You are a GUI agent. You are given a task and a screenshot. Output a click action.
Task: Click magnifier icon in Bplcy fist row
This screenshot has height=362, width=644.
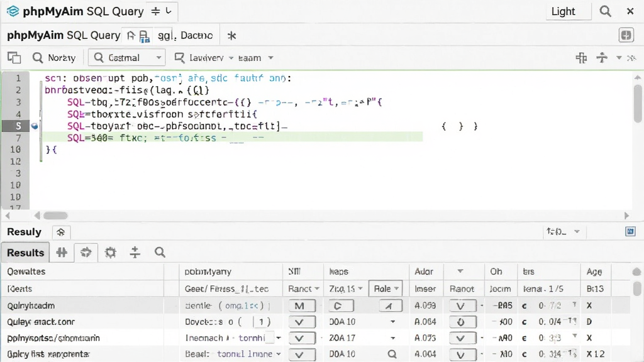tap(392, 354)
